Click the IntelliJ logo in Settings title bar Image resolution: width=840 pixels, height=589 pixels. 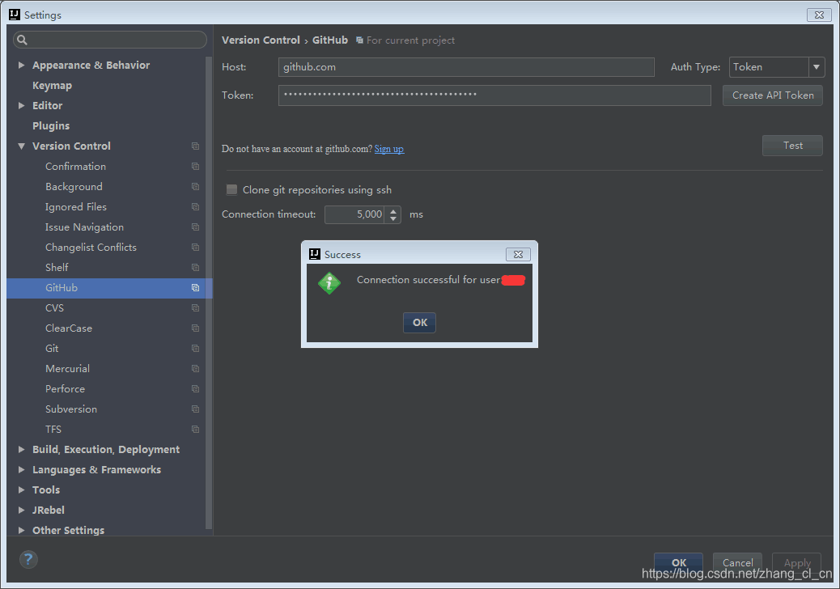click(15, 15)
